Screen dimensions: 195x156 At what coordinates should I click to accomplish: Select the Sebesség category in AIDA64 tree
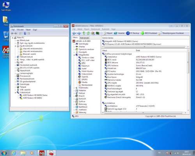81,112
